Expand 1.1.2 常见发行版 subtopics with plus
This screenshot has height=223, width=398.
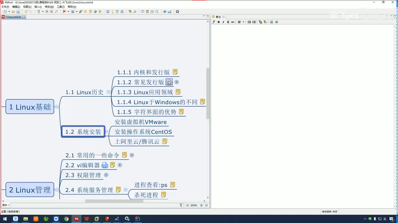pos(177,82)
